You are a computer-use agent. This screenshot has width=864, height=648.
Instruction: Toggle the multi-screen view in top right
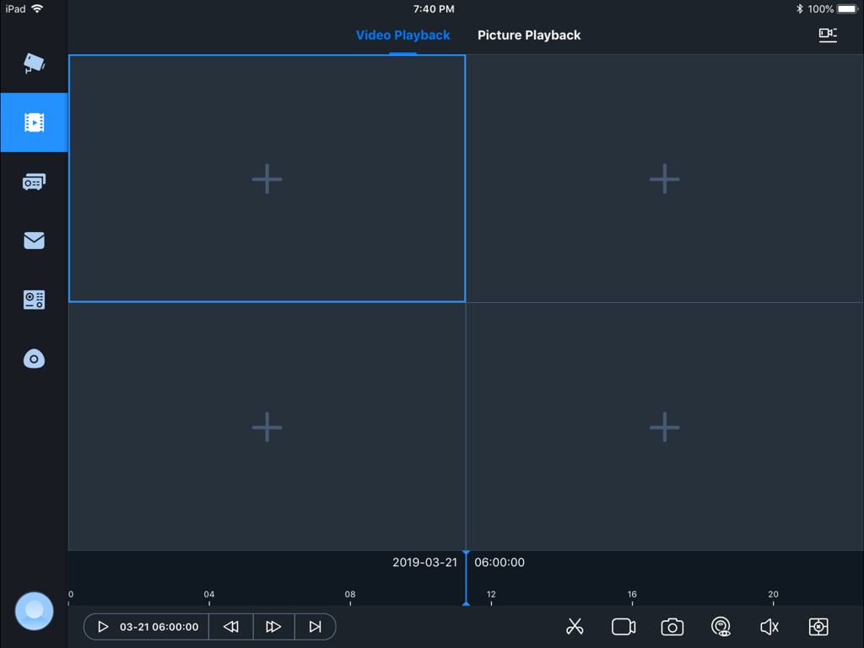coord(828,35)
